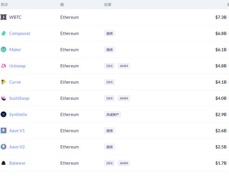
Task: Select the WBTC name text
Action: pyautogui.click(x=15, y=17)
